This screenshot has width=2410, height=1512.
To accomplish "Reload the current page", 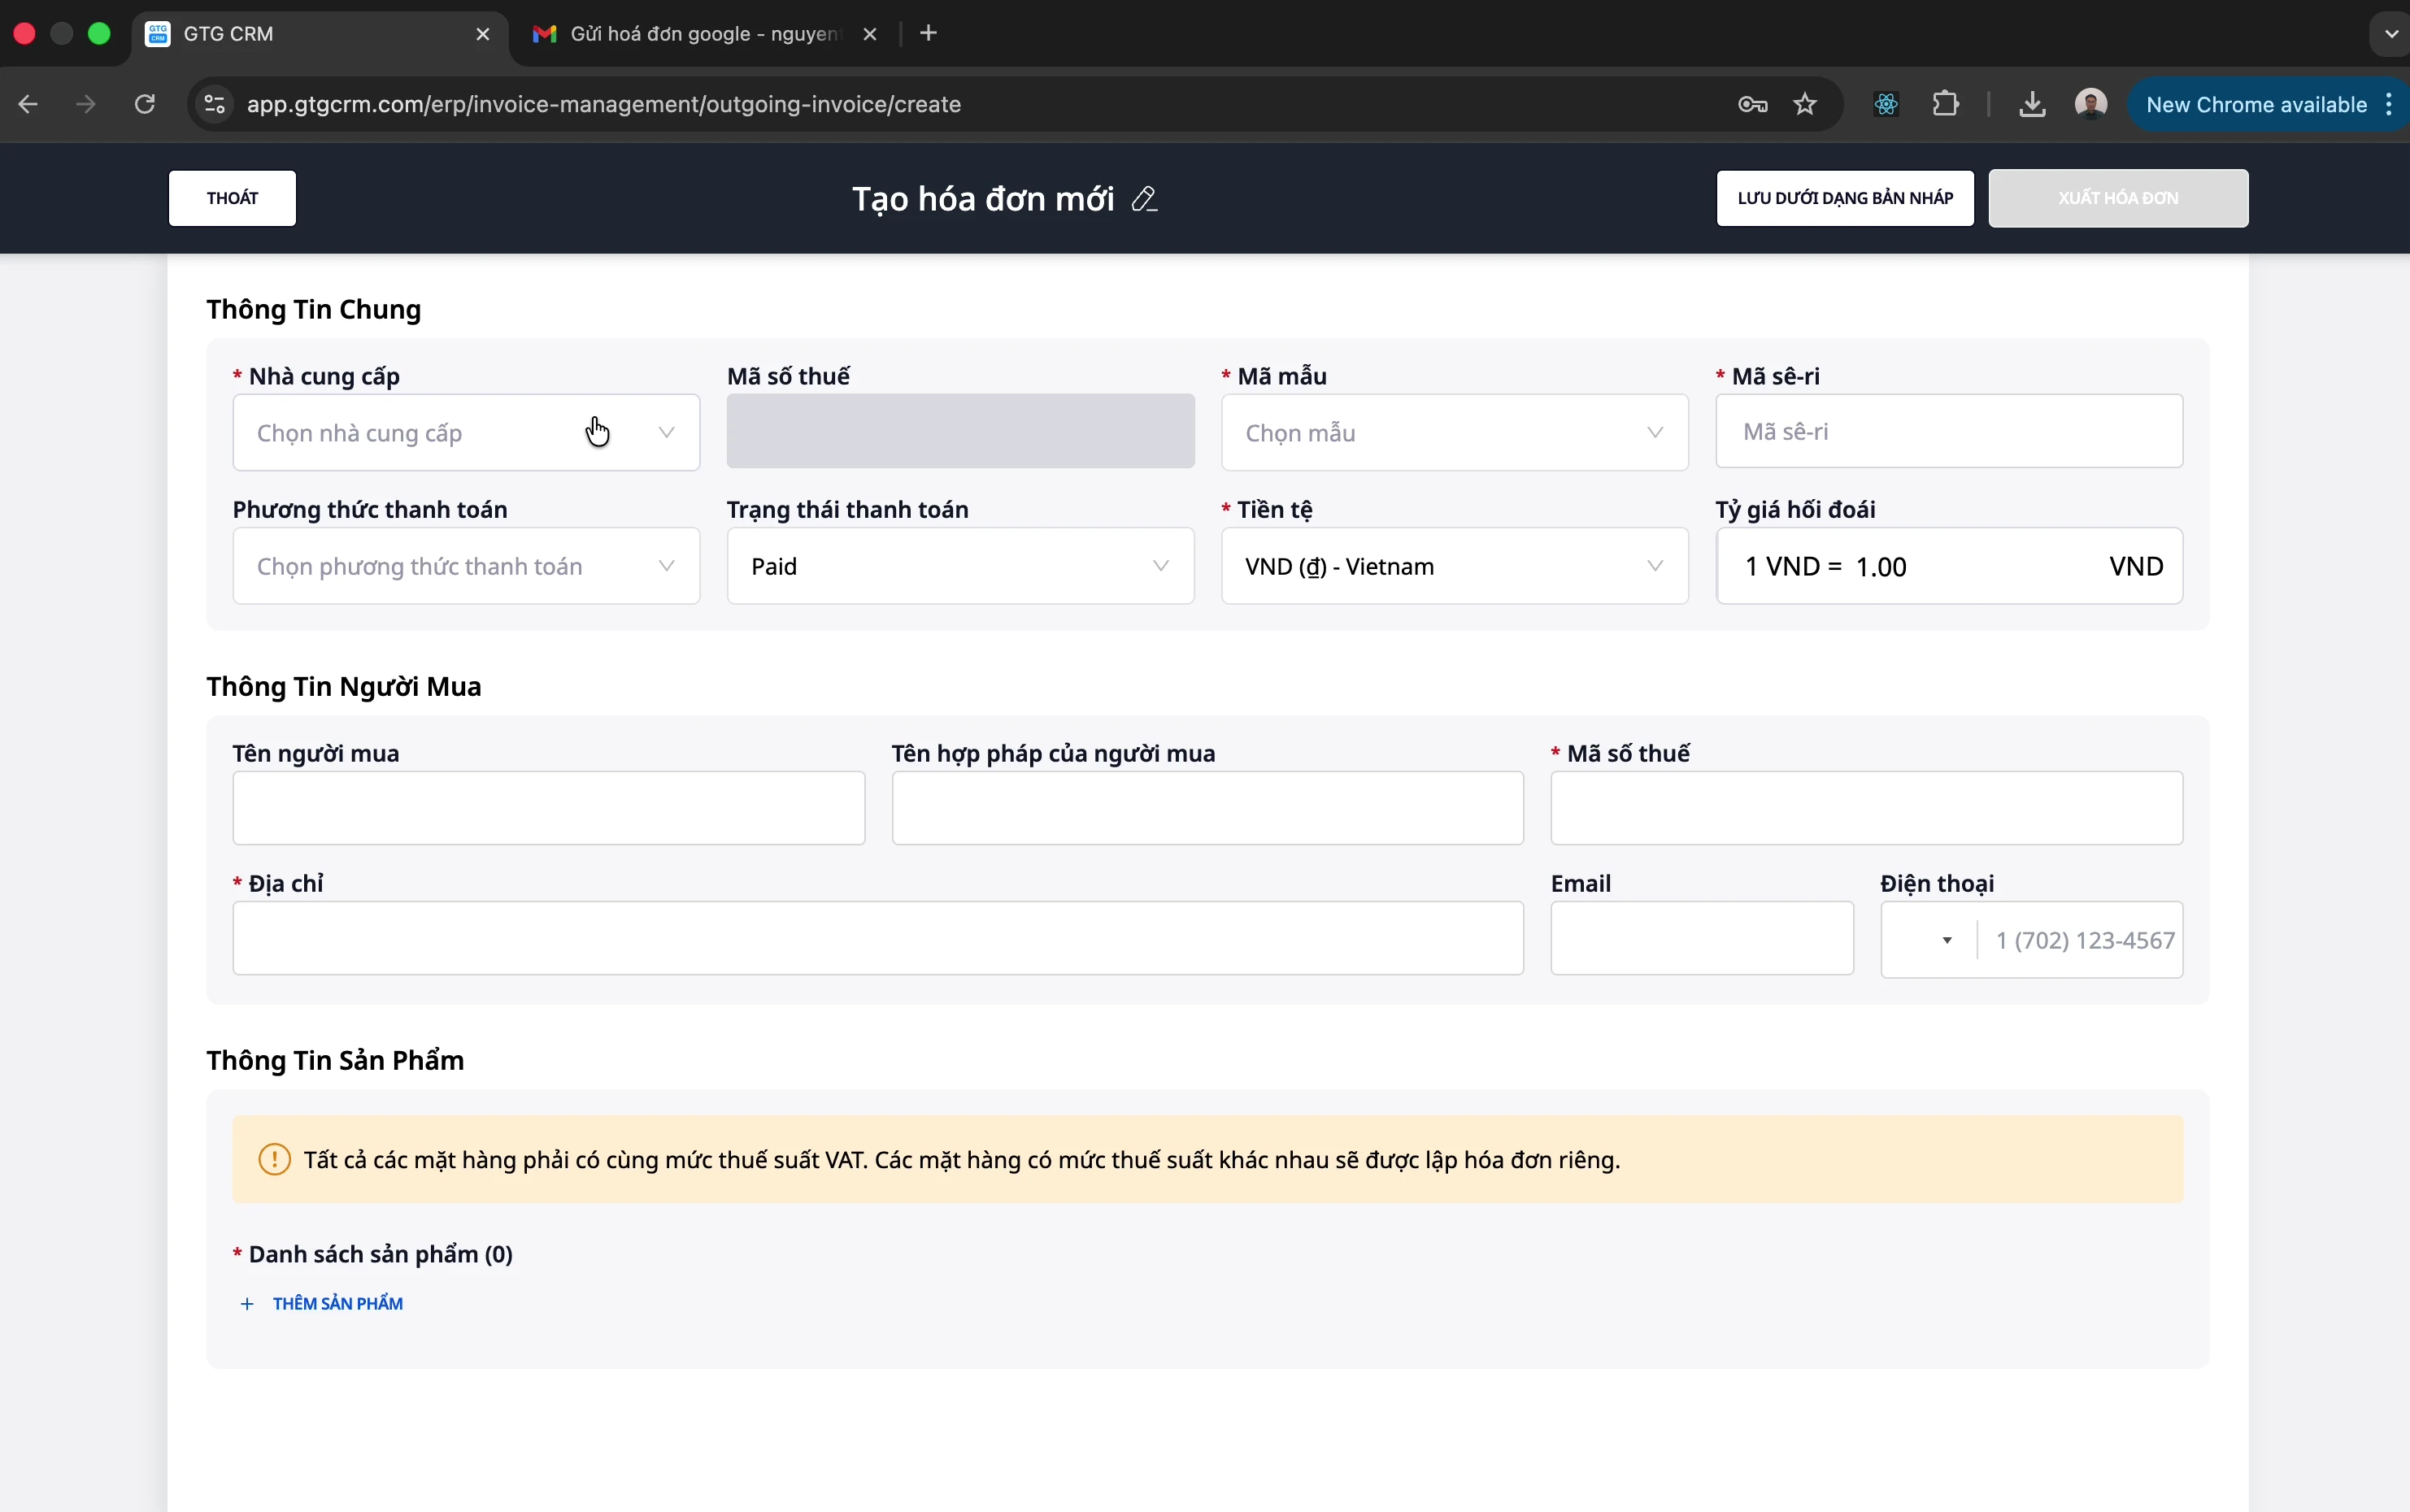I will pyautogui.click(x=145, y=104).
